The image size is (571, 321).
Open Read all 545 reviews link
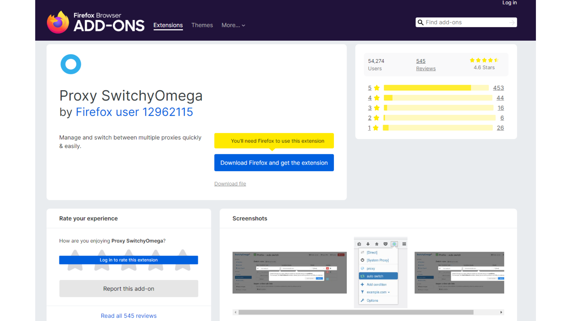(128, 316)
